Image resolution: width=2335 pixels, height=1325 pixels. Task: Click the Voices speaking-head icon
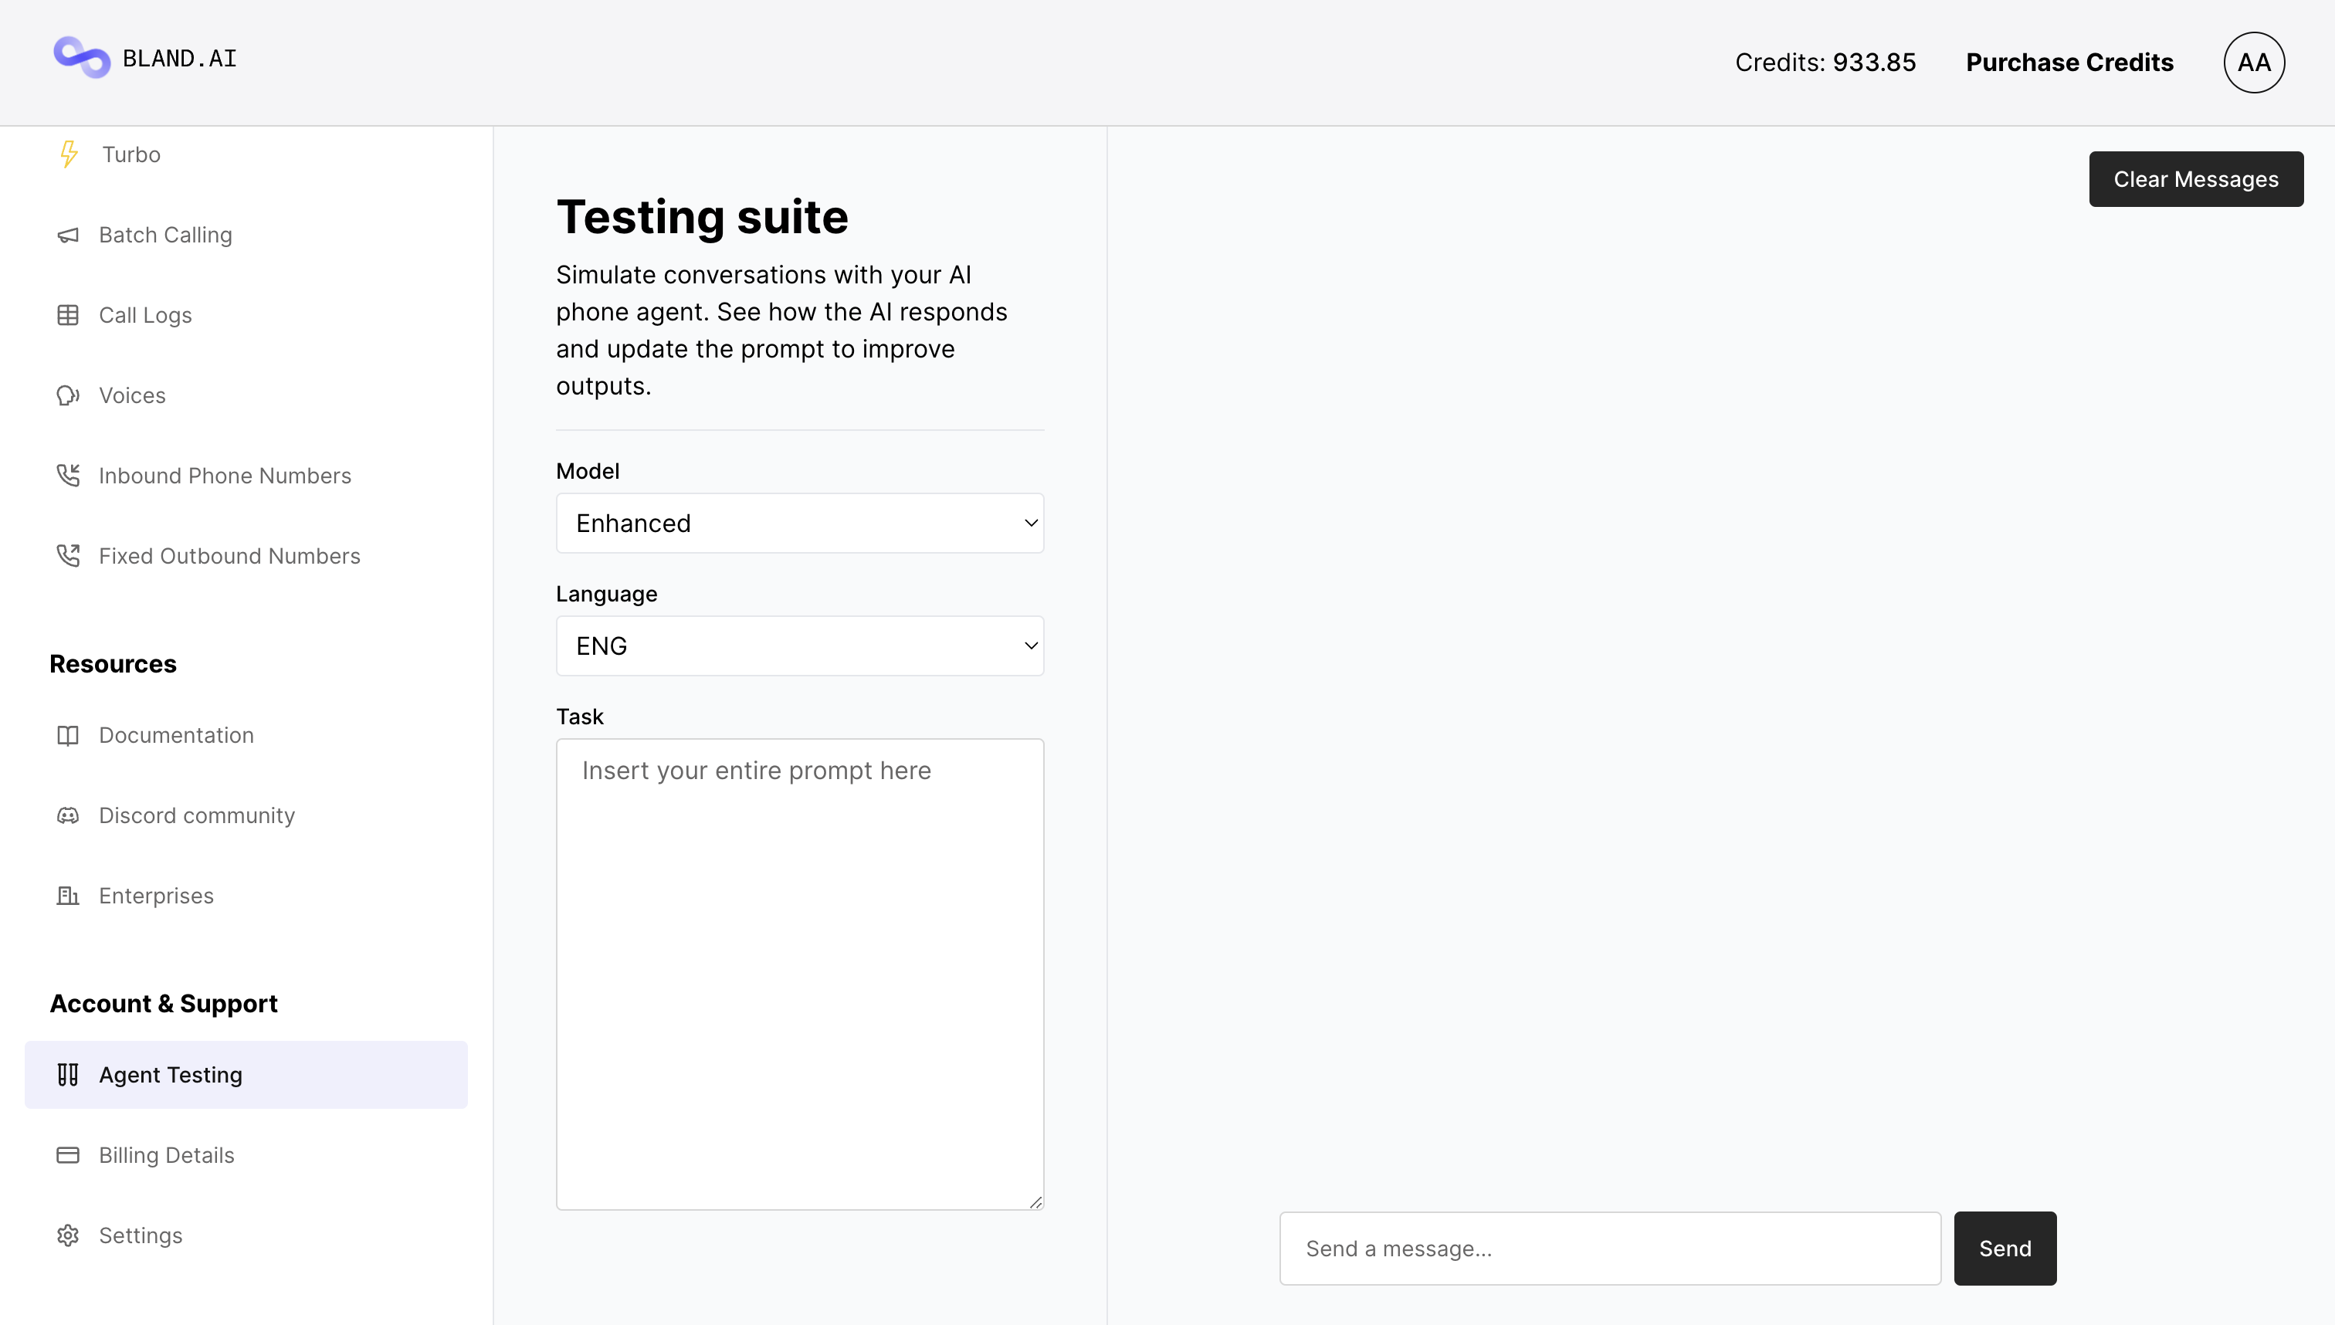click(x=68, y=395)
